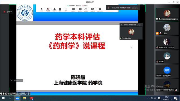The image size is (180, 101).
Task: Click the 录制中 recording indicator
Action: (8, 12)
